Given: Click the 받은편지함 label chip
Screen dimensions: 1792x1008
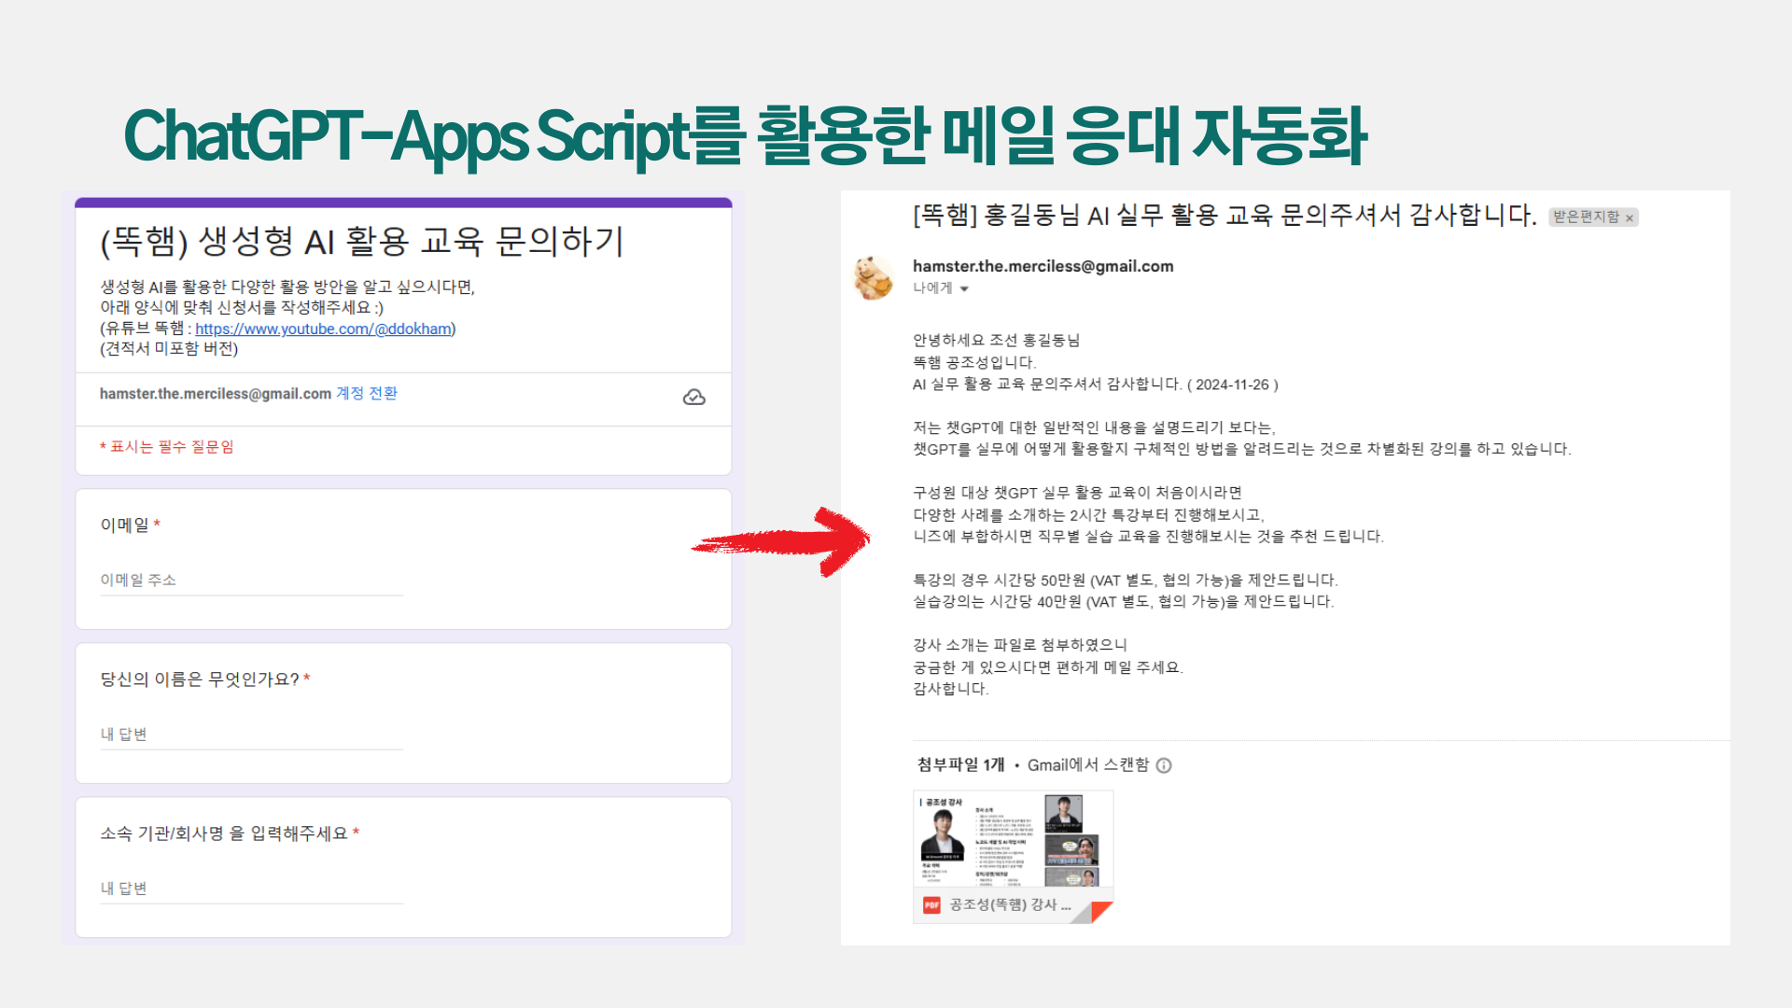Looking at the screenshot, I should [1585, 217].
